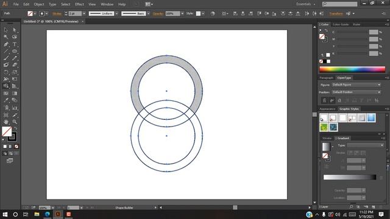Select the Direct Selection tool
The image size is (390, 219).
tap(15, 30)
